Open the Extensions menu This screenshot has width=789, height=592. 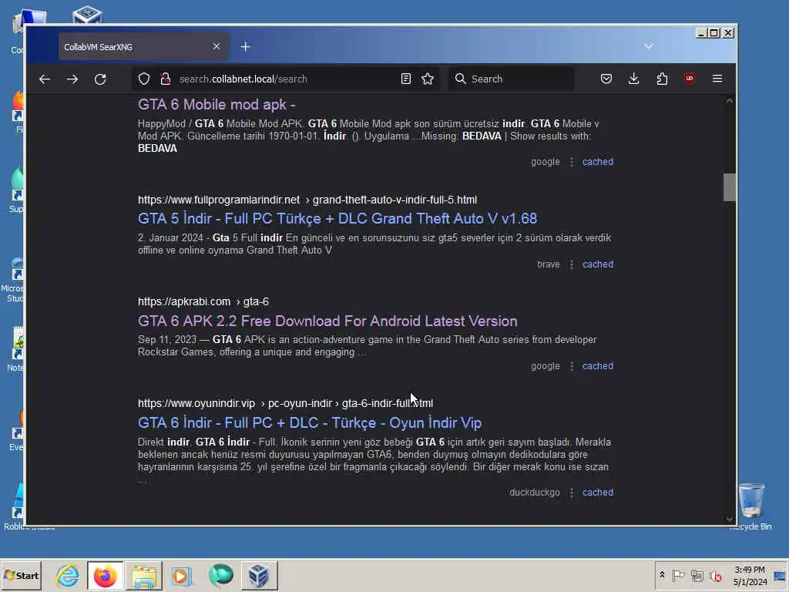(x=662, y=79)
